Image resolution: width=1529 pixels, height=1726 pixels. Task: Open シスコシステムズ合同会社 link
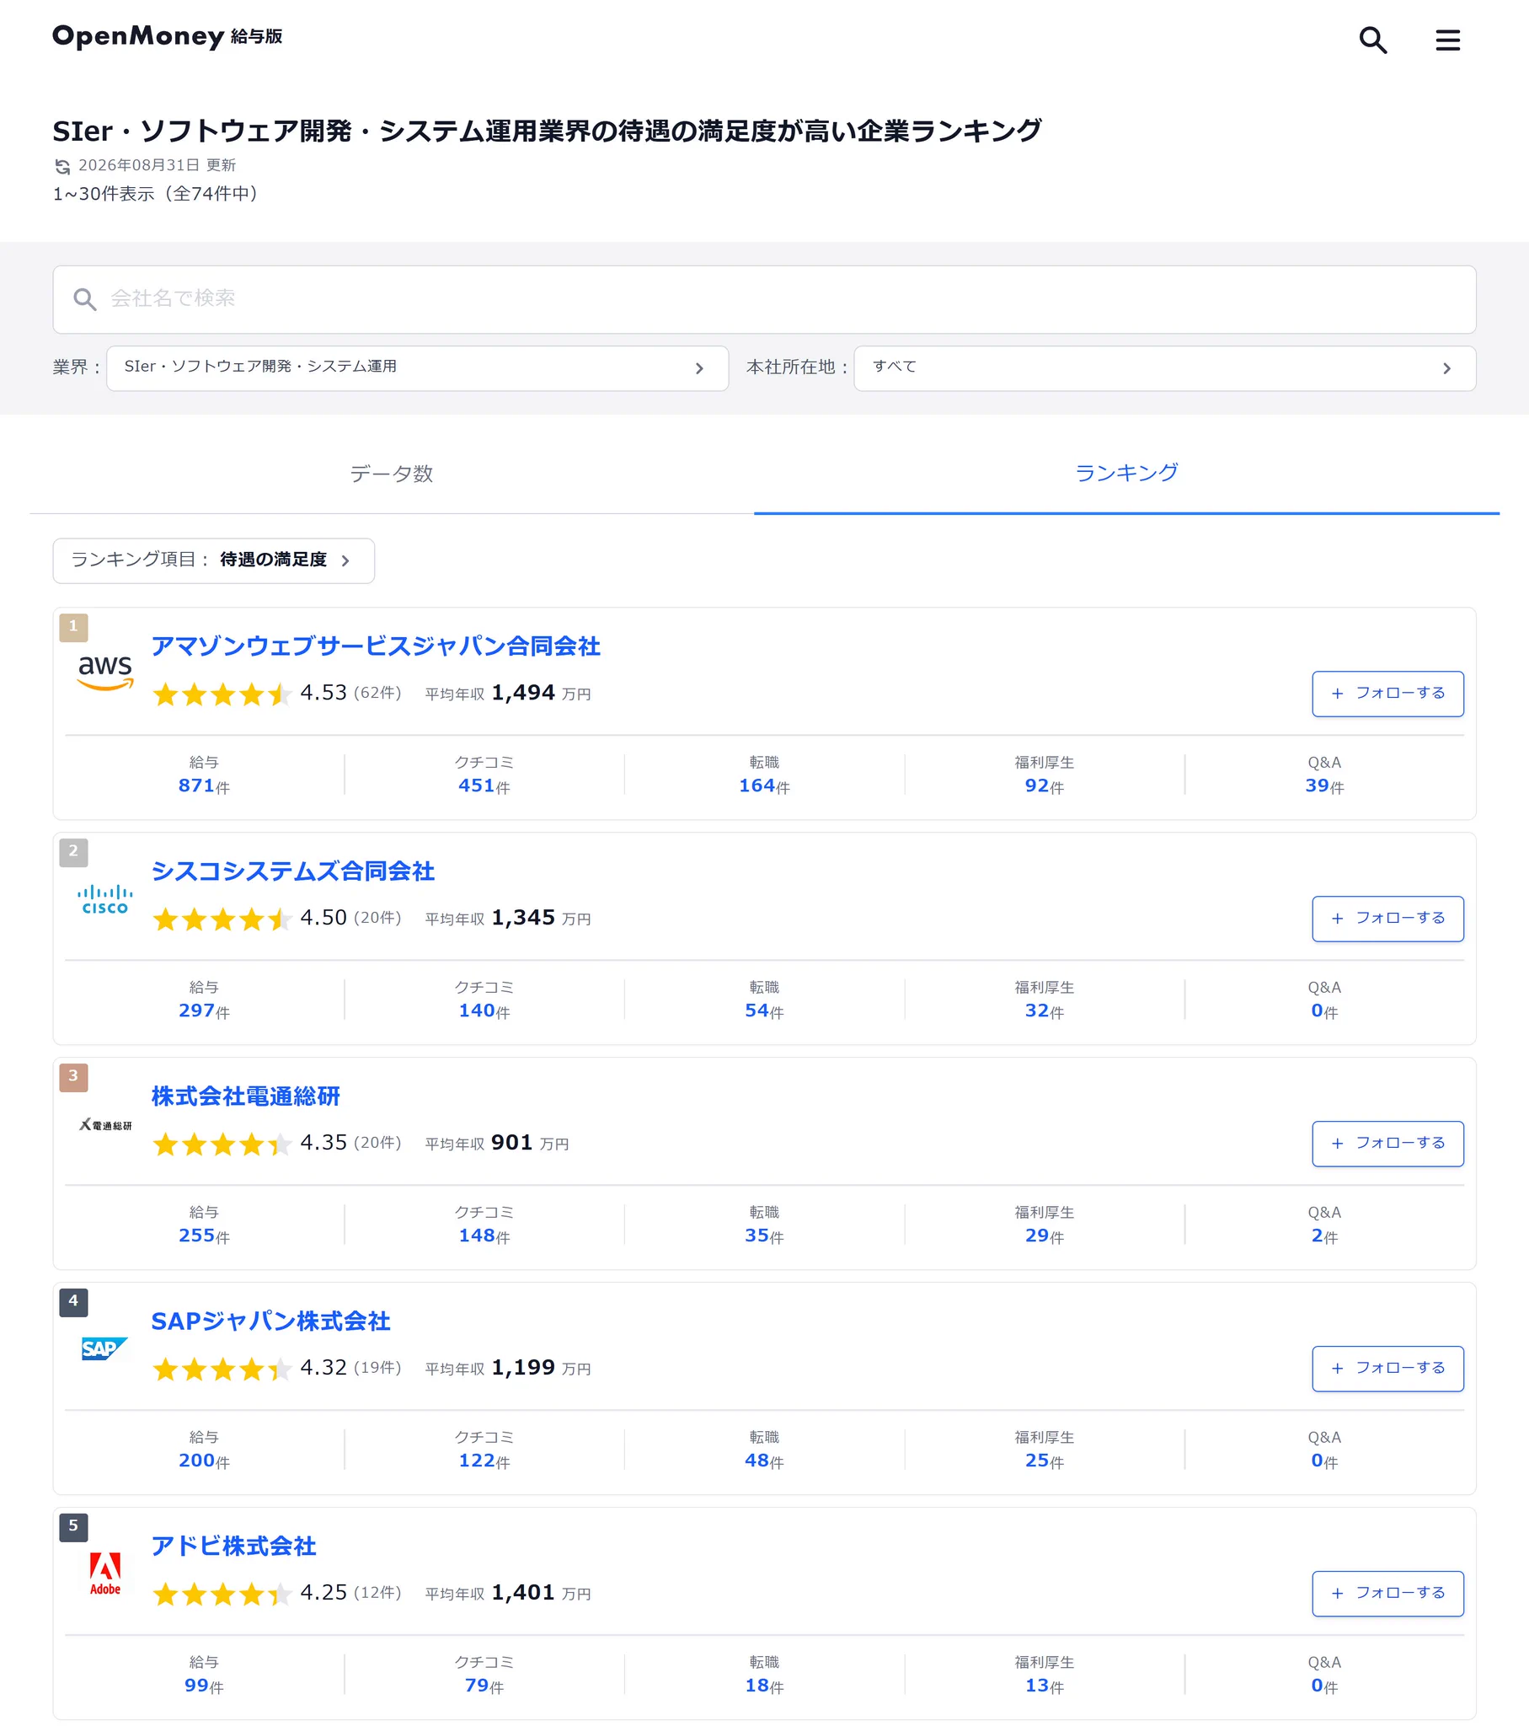pos(293,871)
